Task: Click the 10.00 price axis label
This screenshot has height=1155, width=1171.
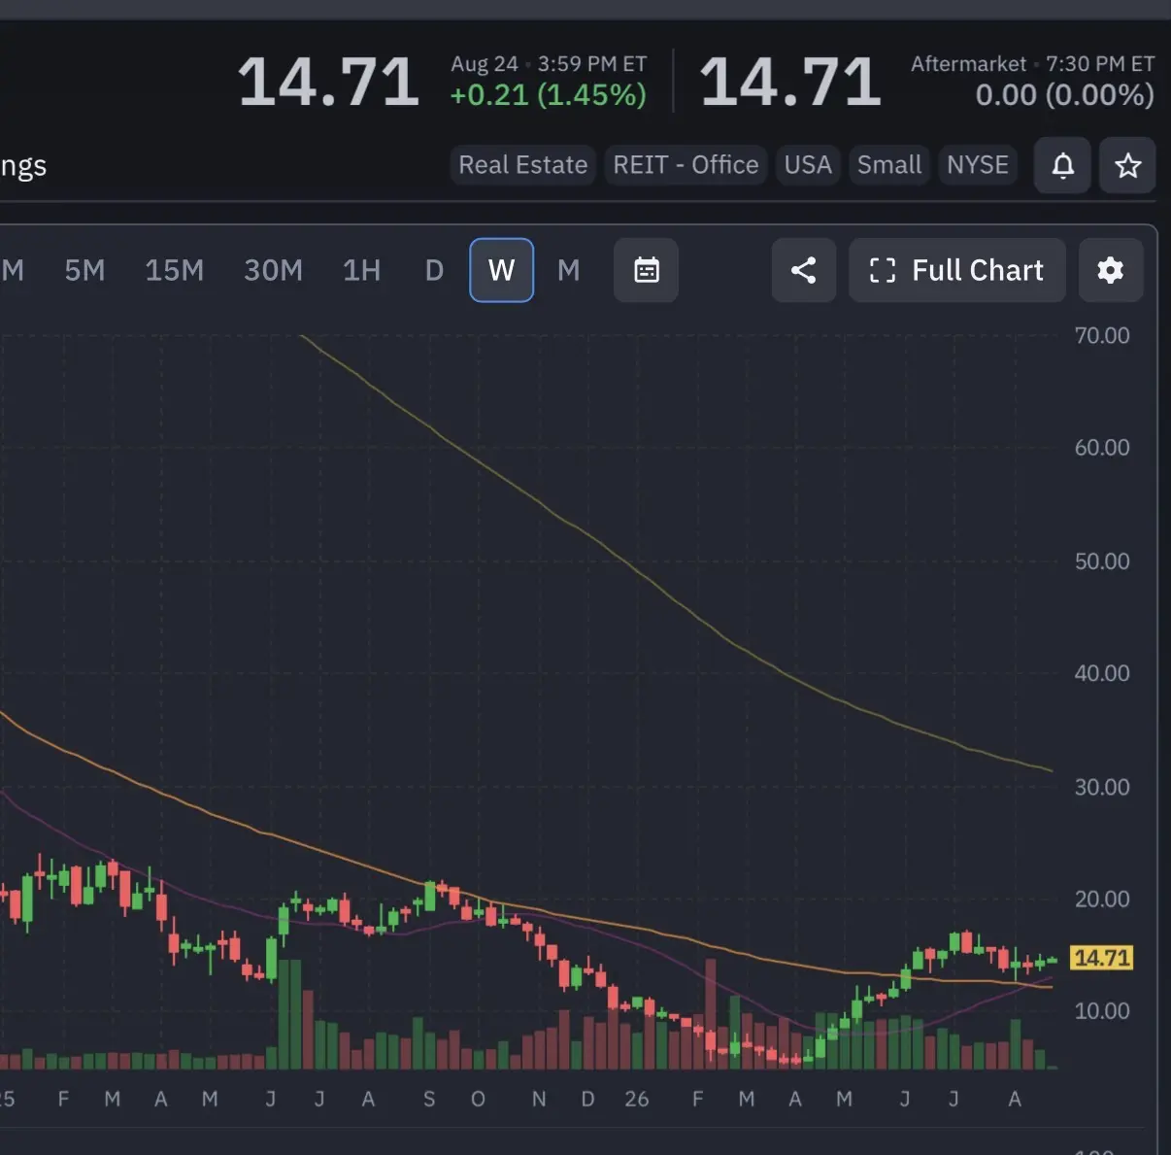Action: [x=1102, y=1011]
